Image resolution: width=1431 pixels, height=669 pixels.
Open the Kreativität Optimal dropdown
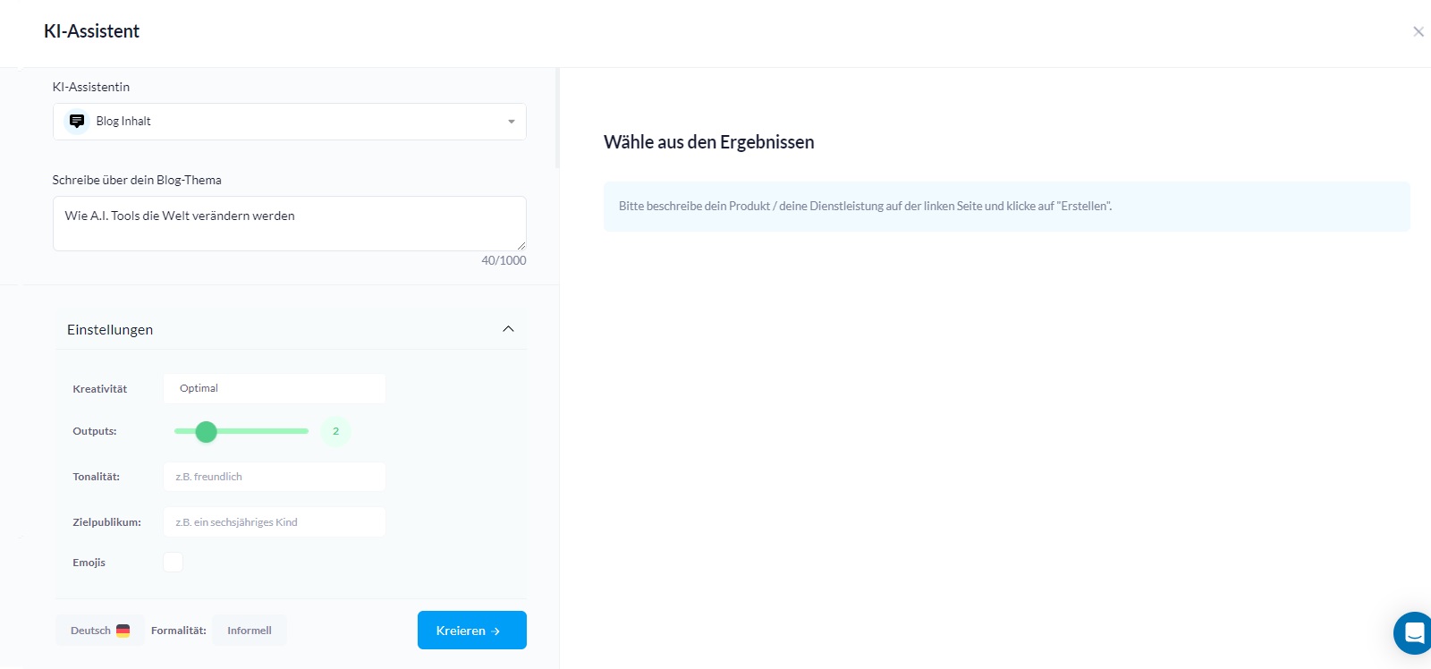click(275, 388)
